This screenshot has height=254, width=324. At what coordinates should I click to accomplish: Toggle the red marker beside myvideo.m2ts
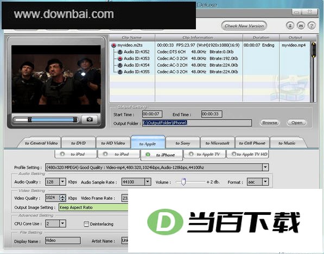[x=113, y=45]
